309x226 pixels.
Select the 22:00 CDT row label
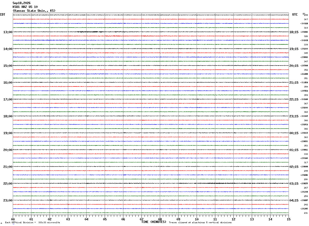pos(8,184)
